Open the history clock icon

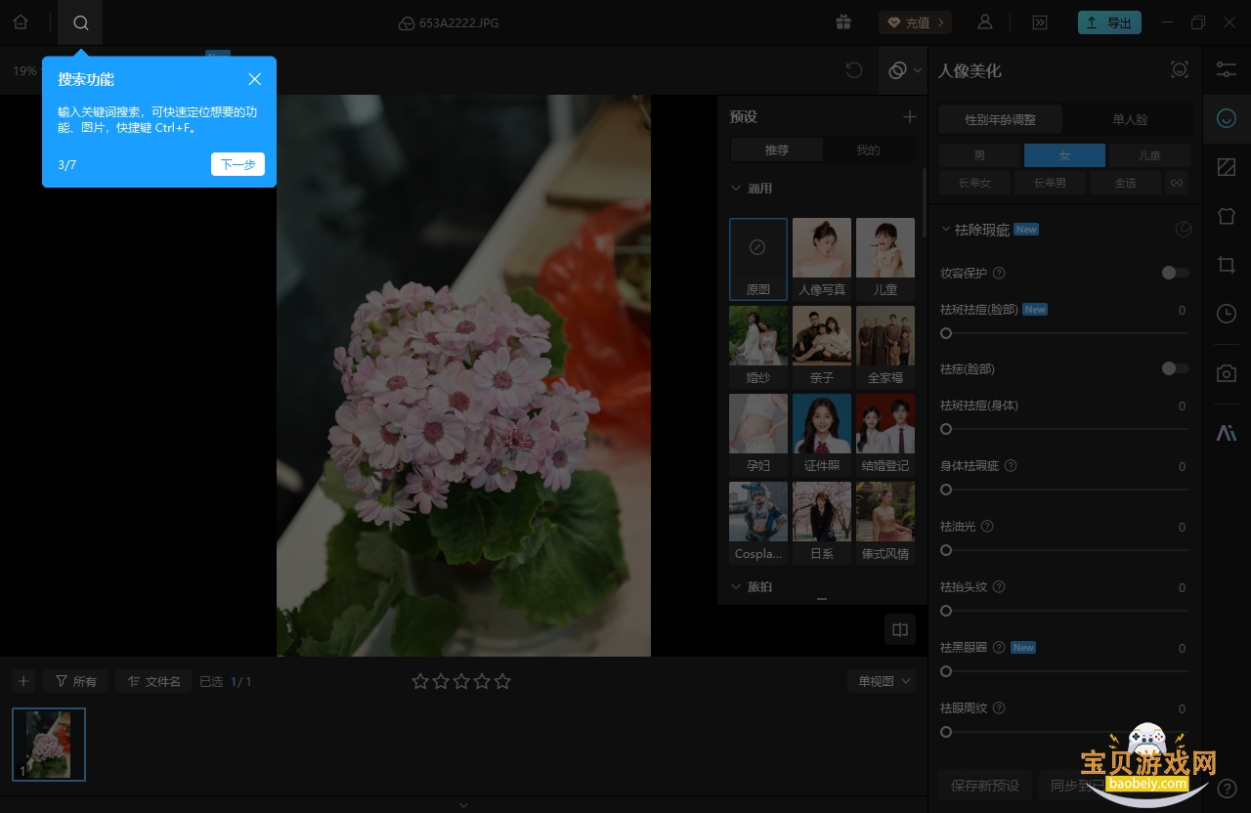(1227, 314)
